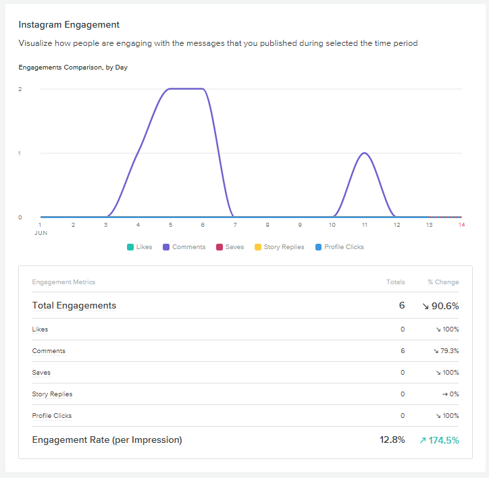
Task: Click the Profile Clicks metric label
Action: pyautogui.click(x=52, y=416)
